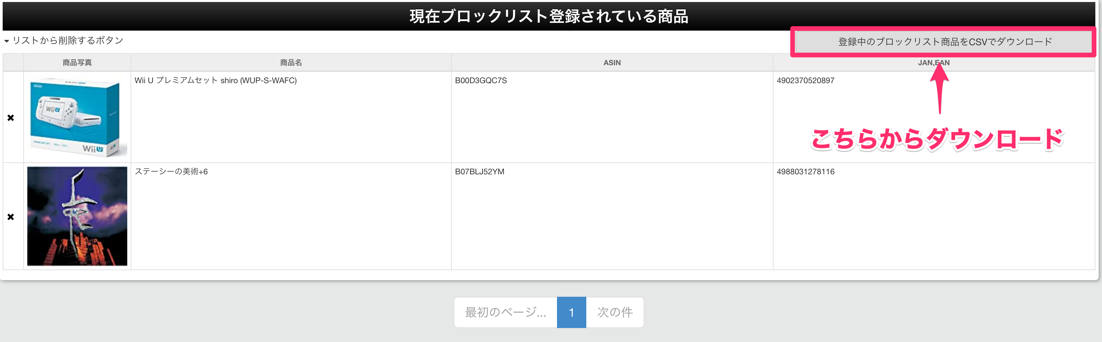Expand リストから削除するボタン disclosure triangle
The image size is (1102, 342).
pos(7,41)
